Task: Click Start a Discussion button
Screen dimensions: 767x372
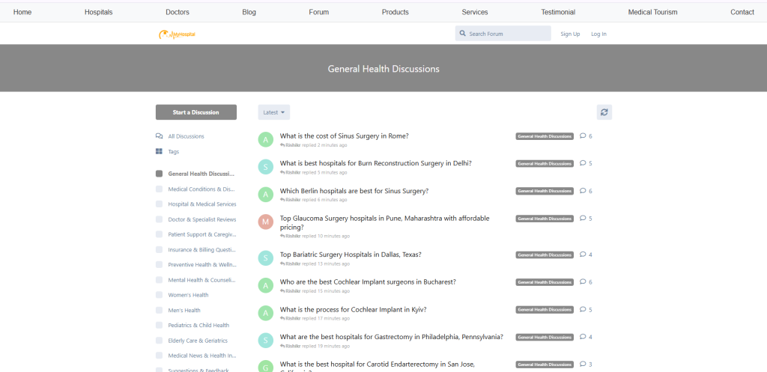Action: coord(196,112)
